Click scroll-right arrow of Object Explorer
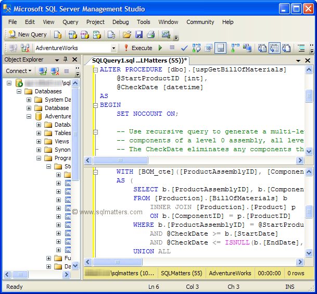This screenshot has height=294, width=317. (x=66, y=275)
